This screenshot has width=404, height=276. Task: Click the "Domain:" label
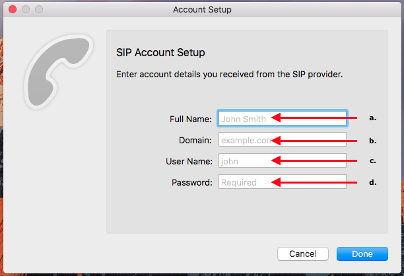[x=195, y=140]
